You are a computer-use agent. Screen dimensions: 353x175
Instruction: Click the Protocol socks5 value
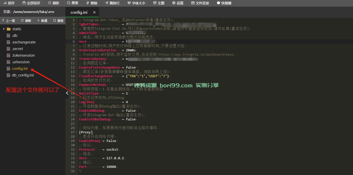tap(112, 150)
